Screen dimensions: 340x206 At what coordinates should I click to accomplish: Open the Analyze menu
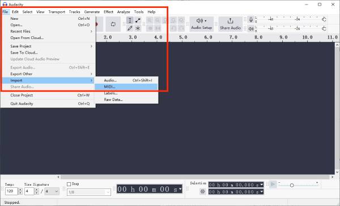click(124, 12)
